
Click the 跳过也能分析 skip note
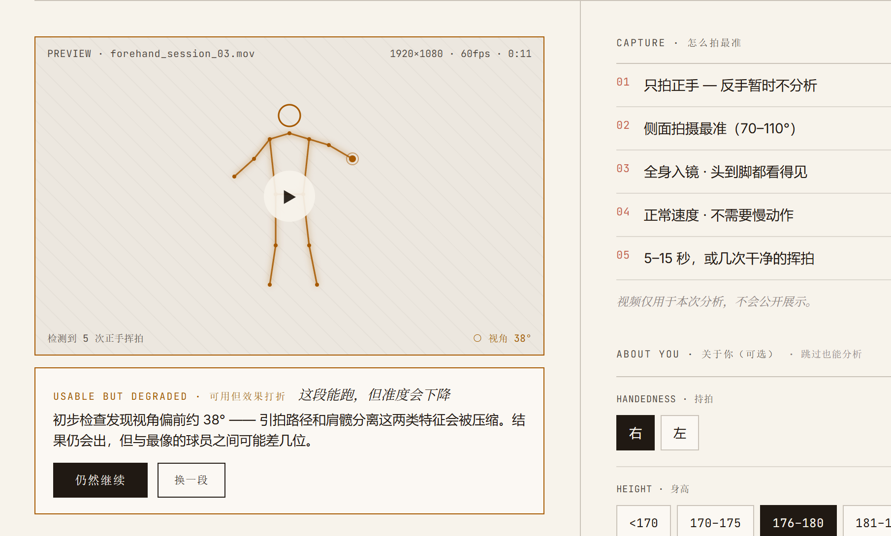[831, 354]
